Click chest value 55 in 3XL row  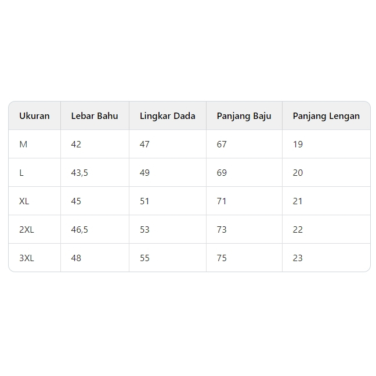pyautogui.click(x=144, y=258)
